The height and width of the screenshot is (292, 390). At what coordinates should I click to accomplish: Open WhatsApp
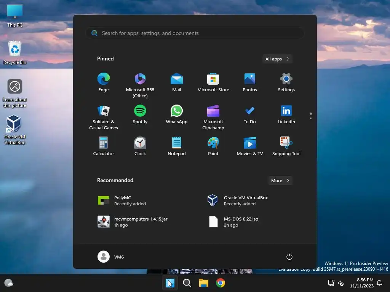coord(177,115)
